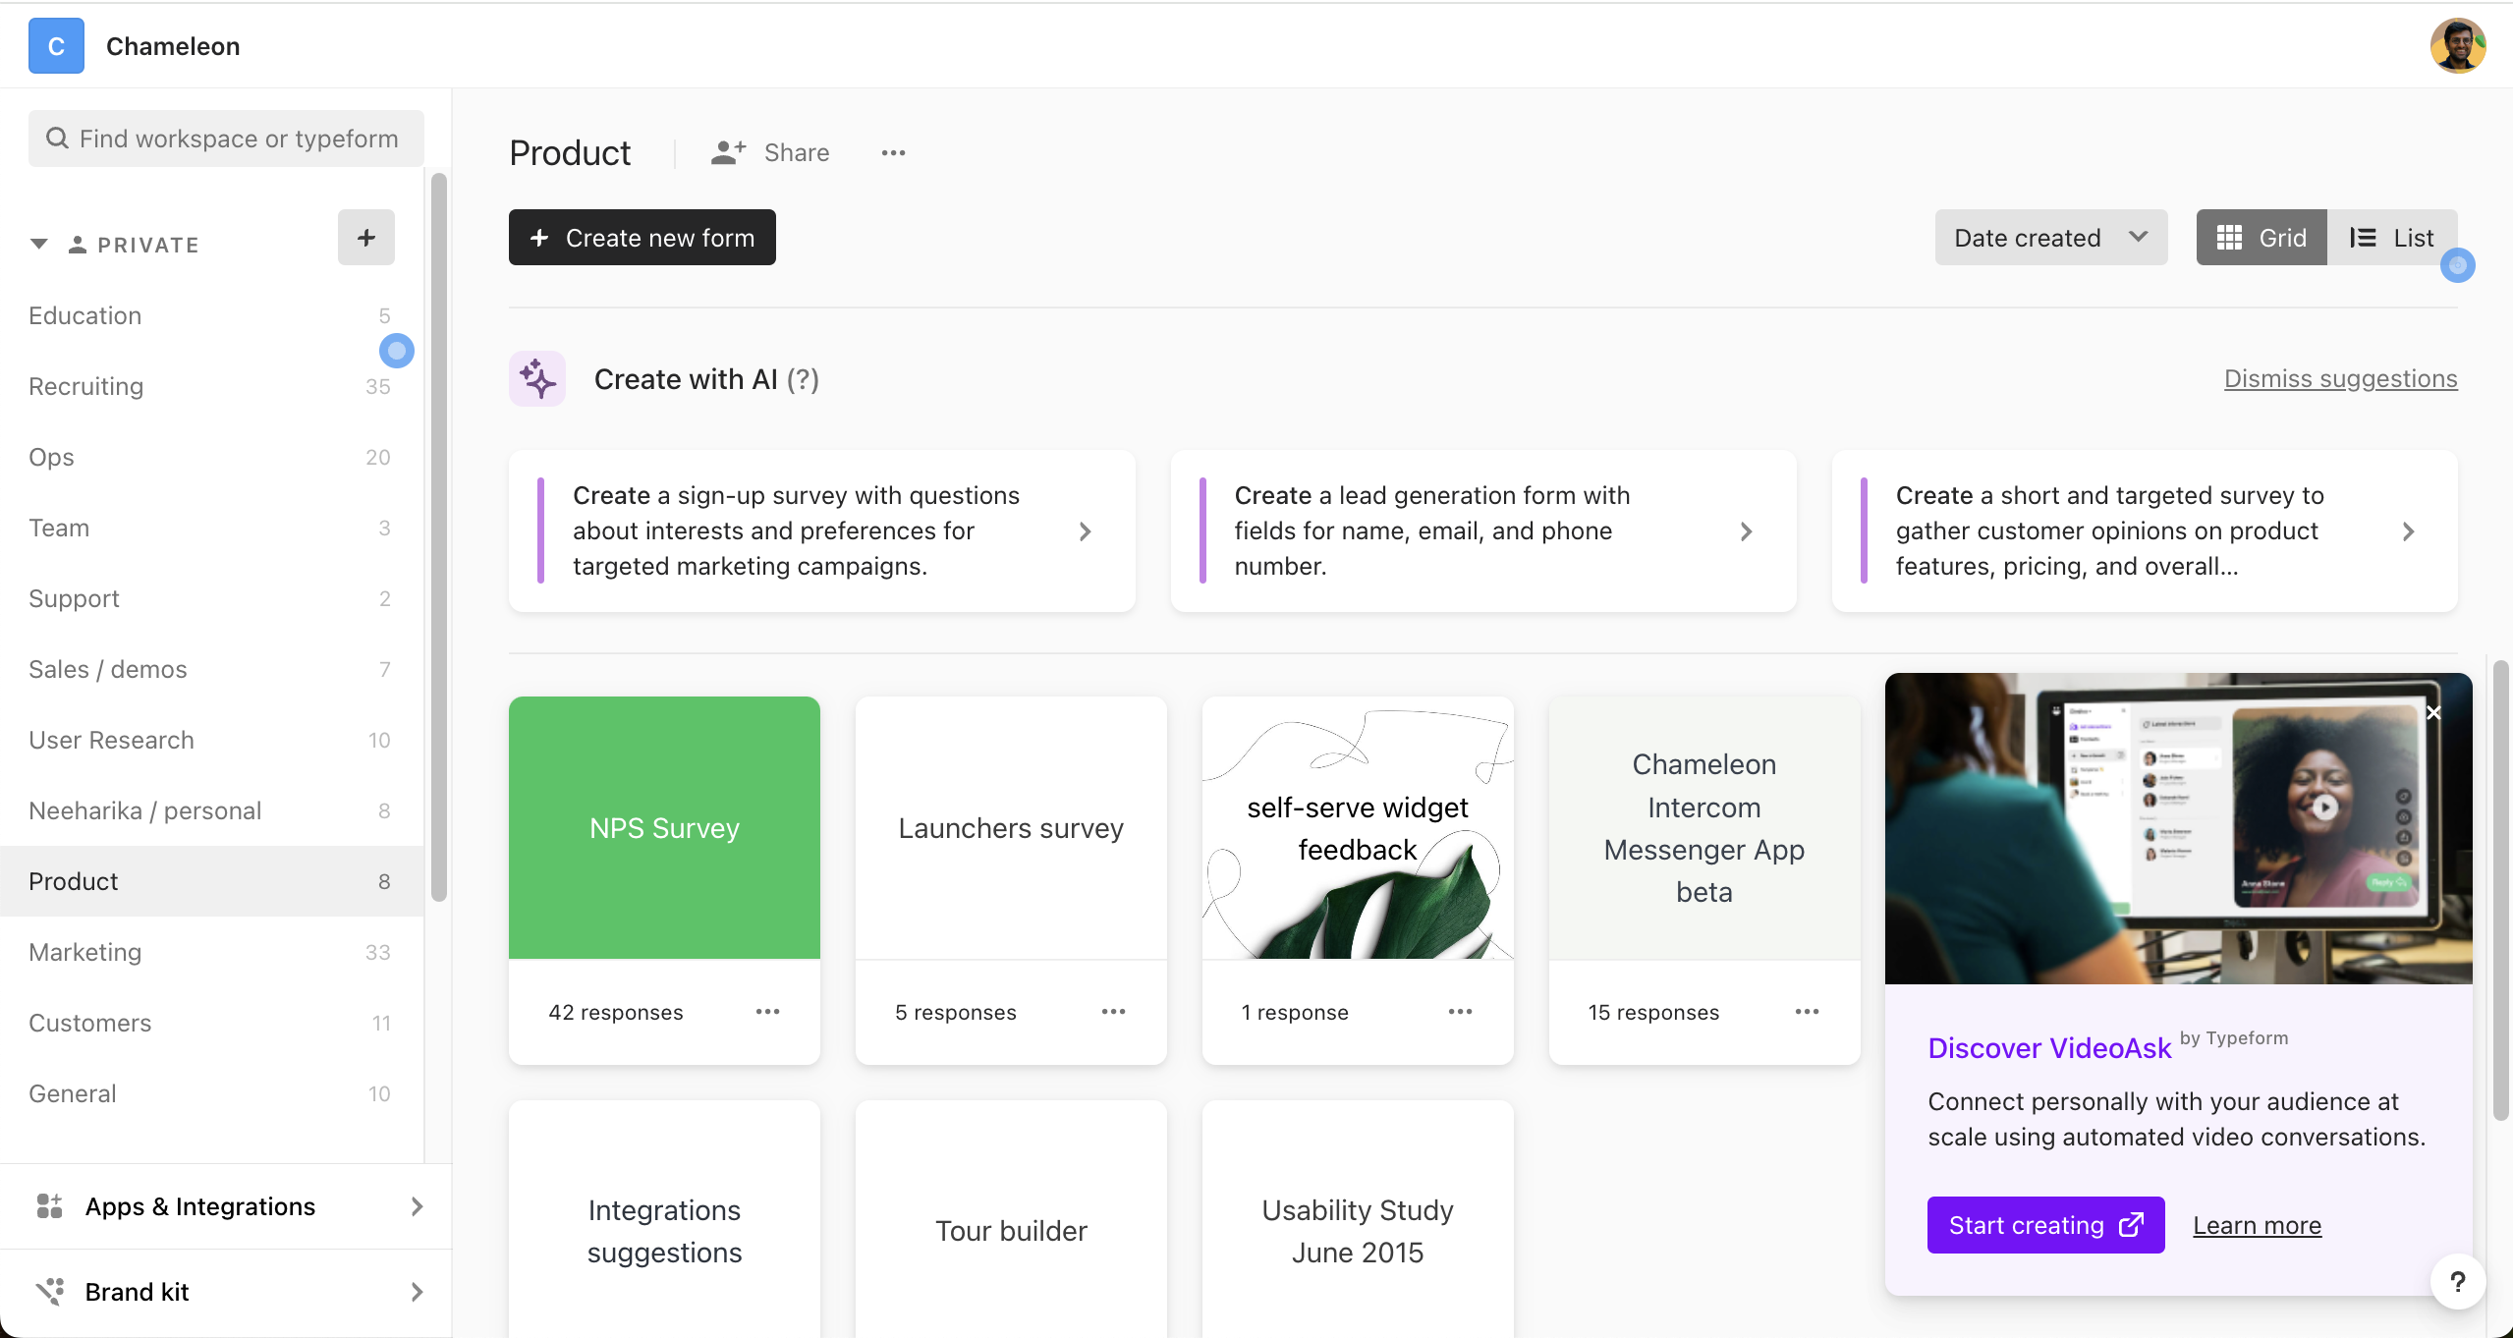Open the lead generation form suggestion arrow
Viewport: 2513px width, 1338px height.
click(1746, 531)
